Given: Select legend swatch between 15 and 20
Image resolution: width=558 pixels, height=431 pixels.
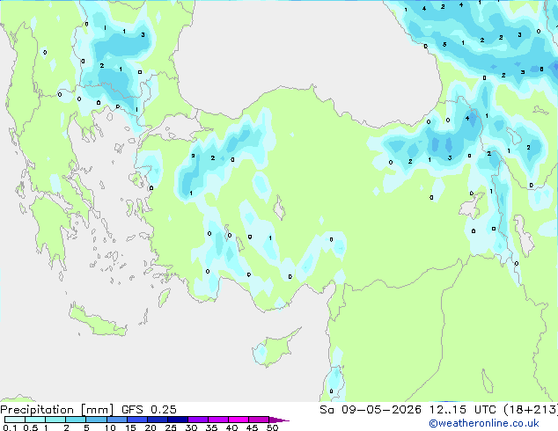Looking at the screenshot, I should tap(137, 420).
